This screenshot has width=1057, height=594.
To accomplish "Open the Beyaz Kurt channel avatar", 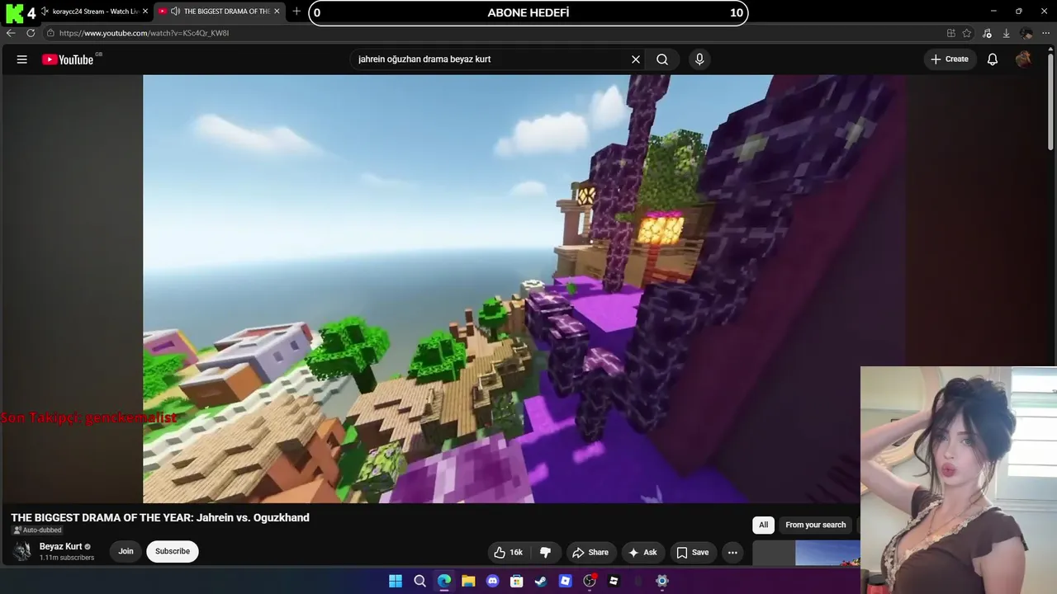I will point(22,551).
